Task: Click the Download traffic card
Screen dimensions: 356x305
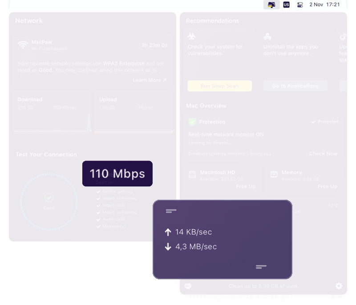Action: [x=52, y=112]
